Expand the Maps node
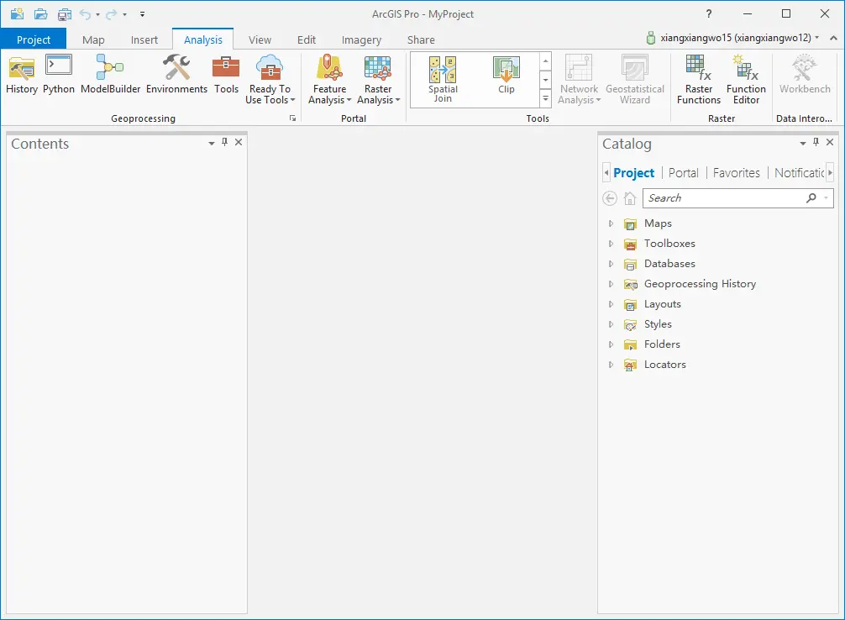Image resolution: width=845 pixels, height=620 pixels. (611, 223)
